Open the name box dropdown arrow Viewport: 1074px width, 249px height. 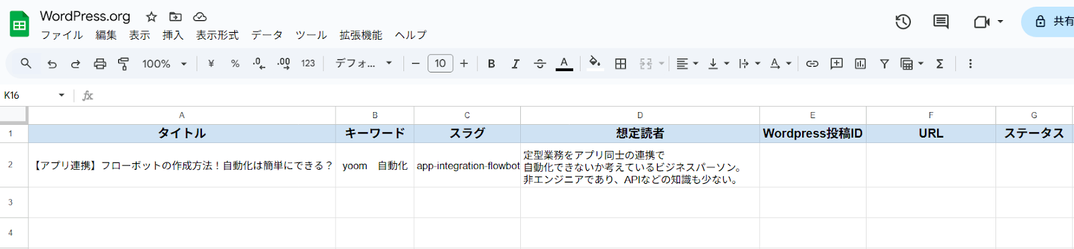click(x=61, y=95)
